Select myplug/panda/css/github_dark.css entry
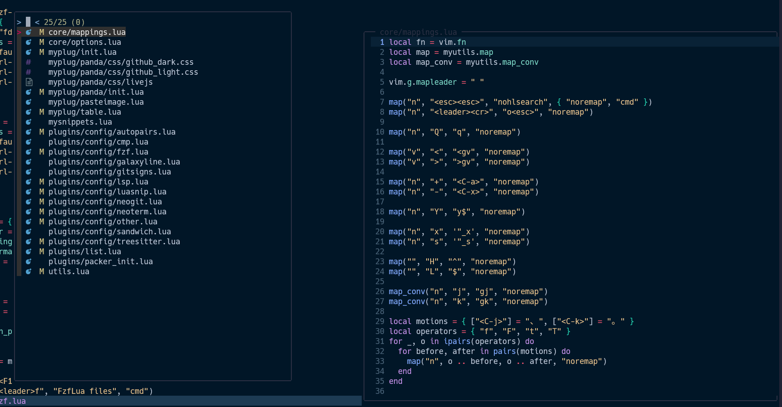Image resolution: width=782 pixels, height=407 pixels. coord(121,62)
